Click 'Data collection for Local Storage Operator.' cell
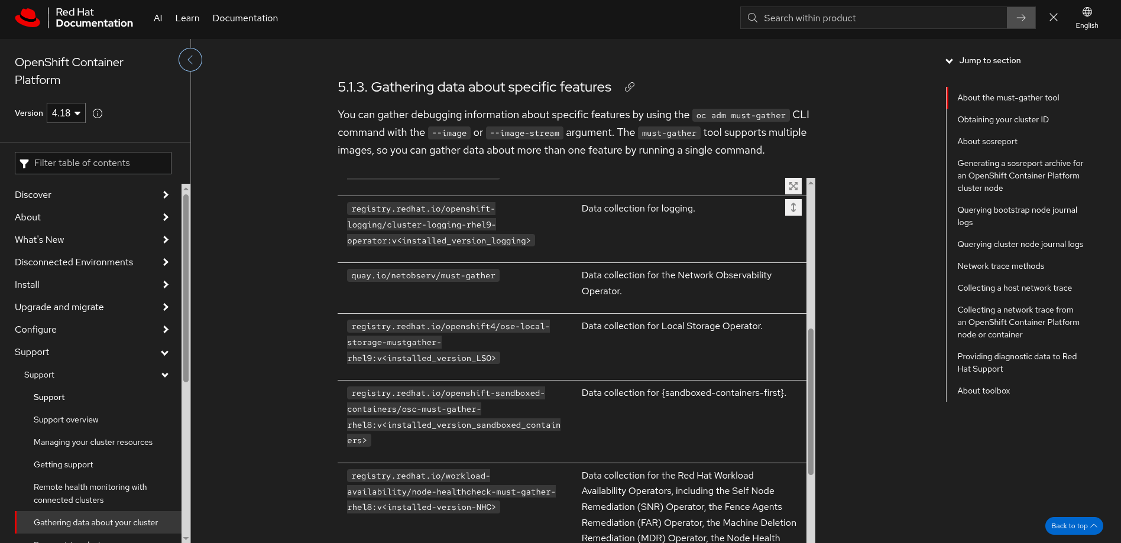 tap(672, 326)
